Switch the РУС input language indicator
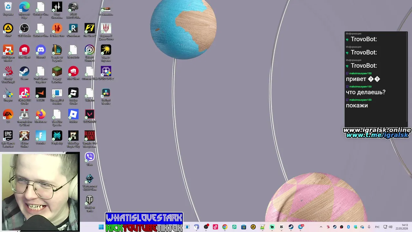This screenshot has width=412, height=232. coord(377,227)
